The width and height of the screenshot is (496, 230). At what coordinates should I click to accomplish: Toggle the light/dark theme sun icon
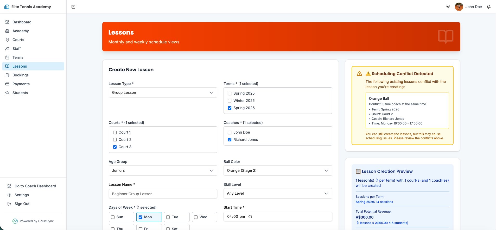click(x=448, y=7)
